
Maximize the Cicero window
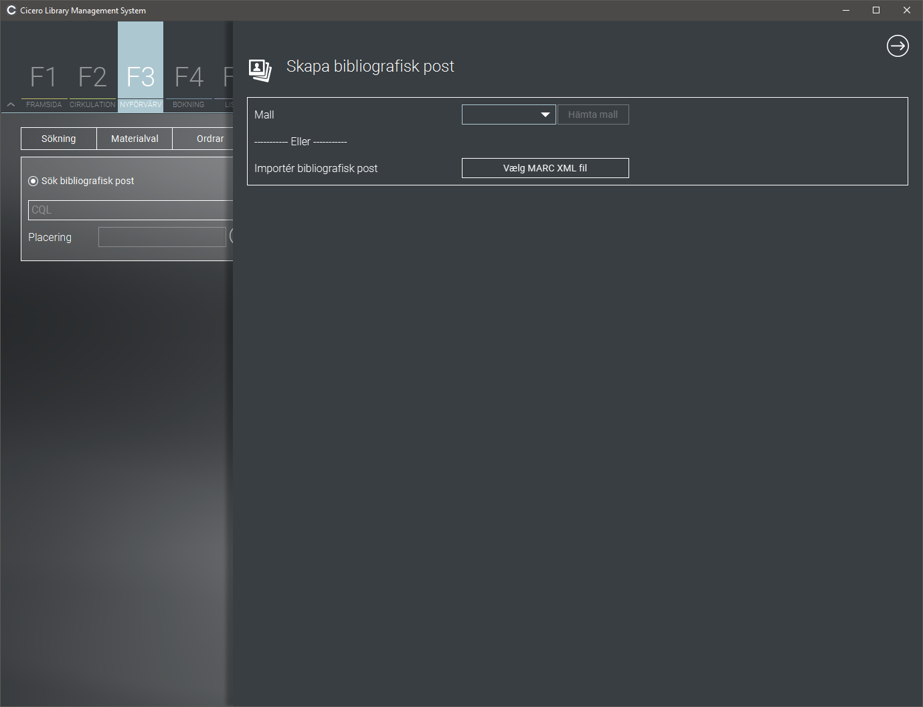click(x=876, y=10)
